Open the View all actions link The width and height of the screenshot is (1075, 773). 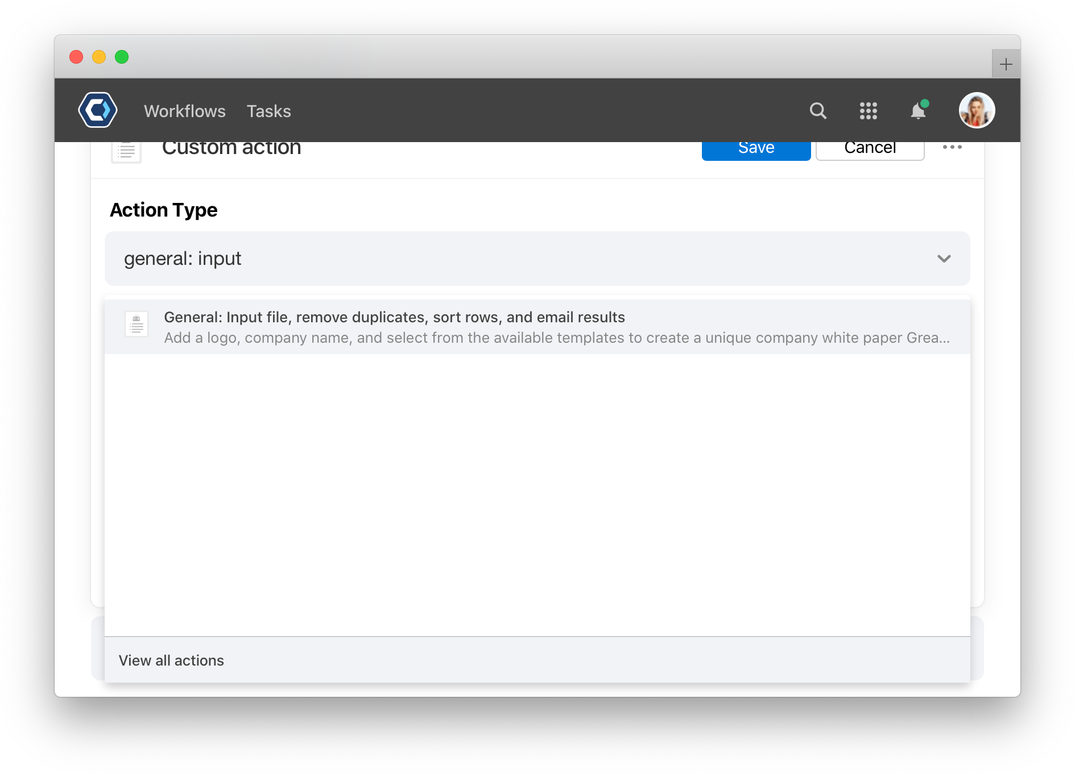[171, 660]
